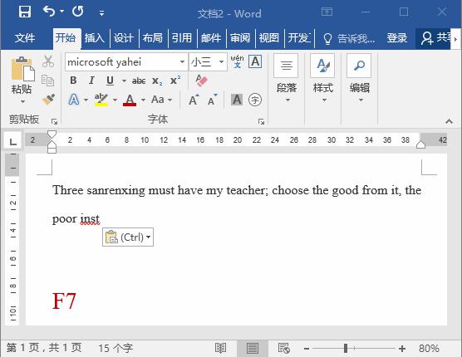Click the 登录 sign-in link
Screen dimensions: 462x357
click(x=397, y=38)
